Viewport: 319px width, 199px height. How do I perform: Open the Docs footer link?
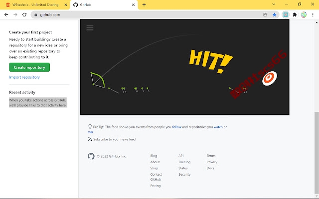210,168
